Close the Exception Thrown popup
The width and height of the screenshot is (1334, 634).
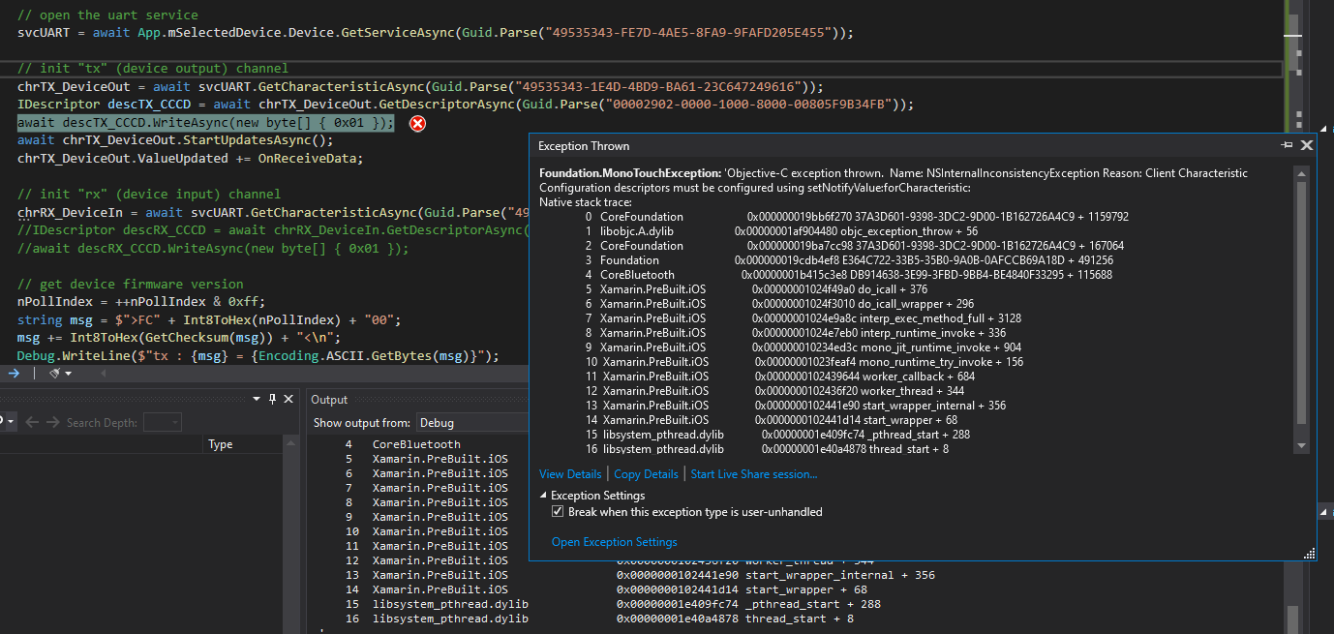coord(1306,145)
